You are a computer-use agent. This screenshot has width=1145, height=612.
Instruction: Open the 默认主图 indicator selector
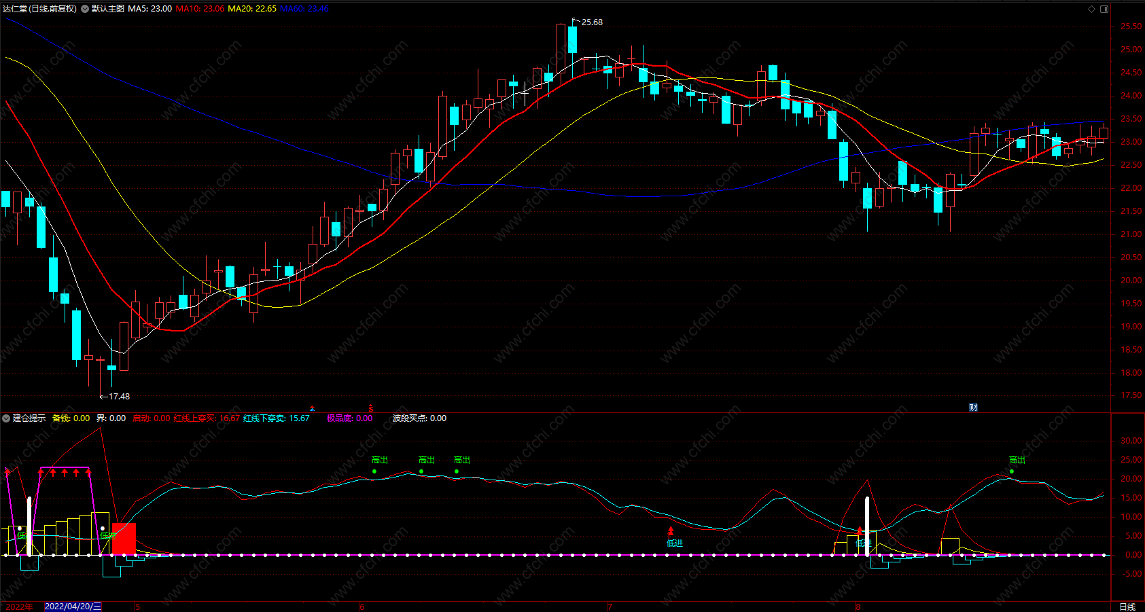coord(108,9)
